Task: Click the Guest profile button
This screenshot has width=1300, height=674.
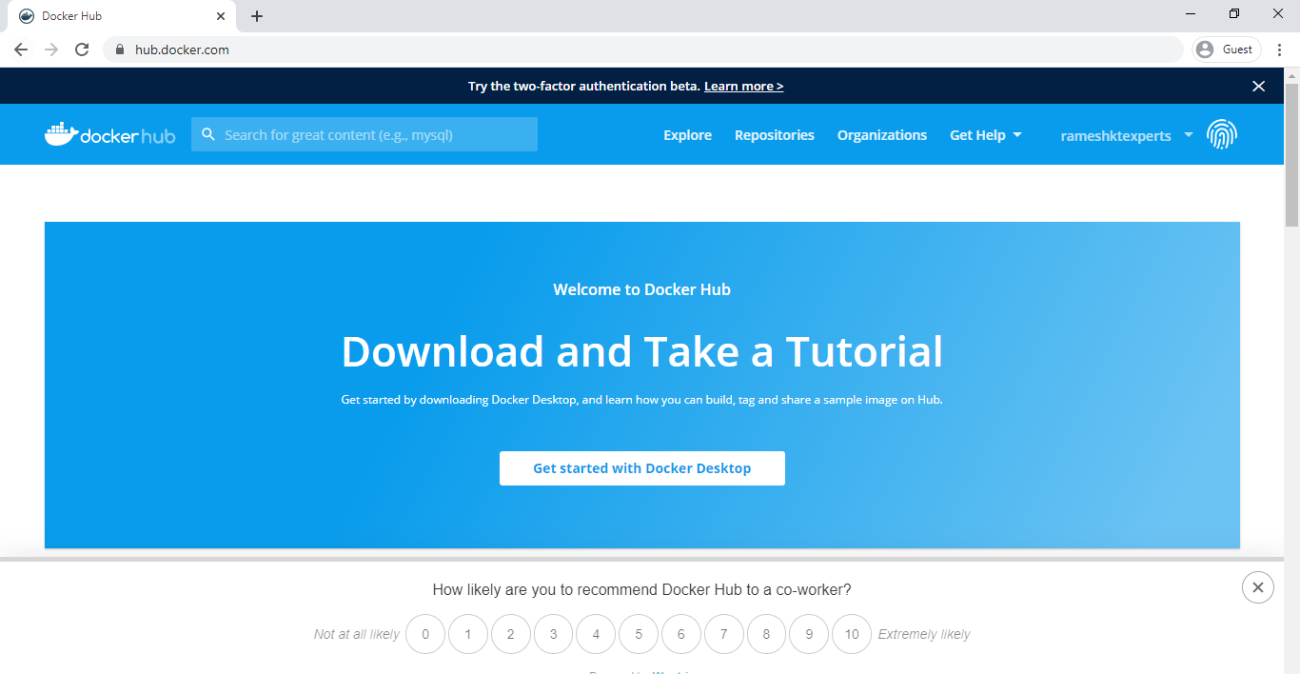Action: [x=1226, y=50]
